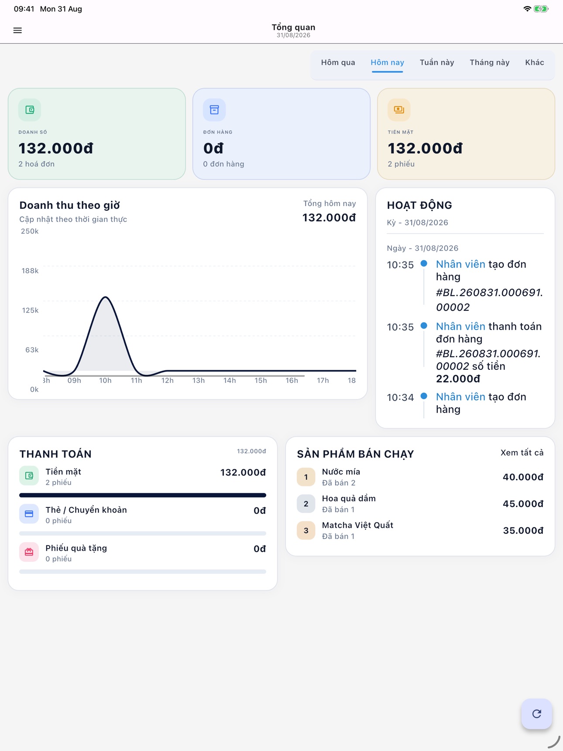The image size is (563, 751).
Task: Click Kỳ - 31/08/2026 period label
Action: pyautogui.click(x=418, y=223)
